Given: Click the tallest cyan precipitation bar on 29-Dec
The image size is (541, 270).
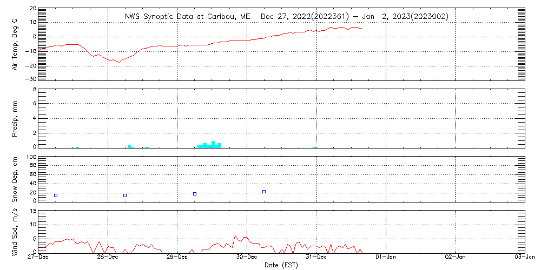Looking at the screenshot, I should [214, 144].
